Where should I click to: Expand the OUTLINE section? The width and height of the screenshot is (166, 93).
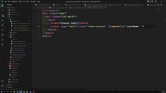[x=9, y=85]
